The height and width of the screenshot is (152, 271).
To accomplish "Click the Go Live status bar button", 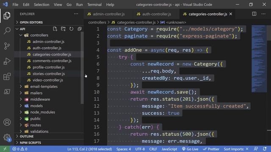I will 190,149.
